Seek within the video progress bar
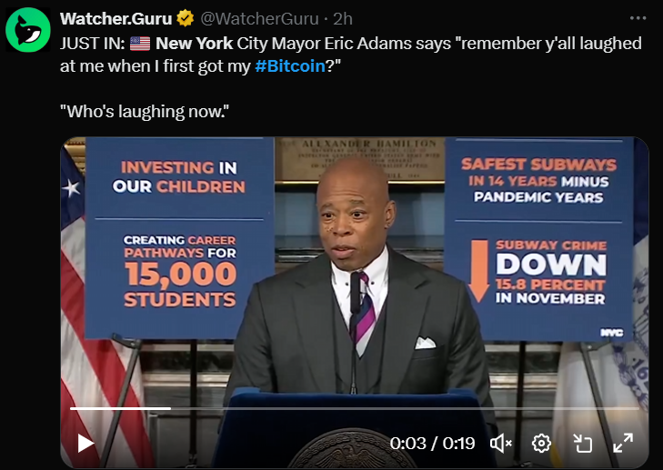Viewport: 663px width, 470px height. point(355,408)
